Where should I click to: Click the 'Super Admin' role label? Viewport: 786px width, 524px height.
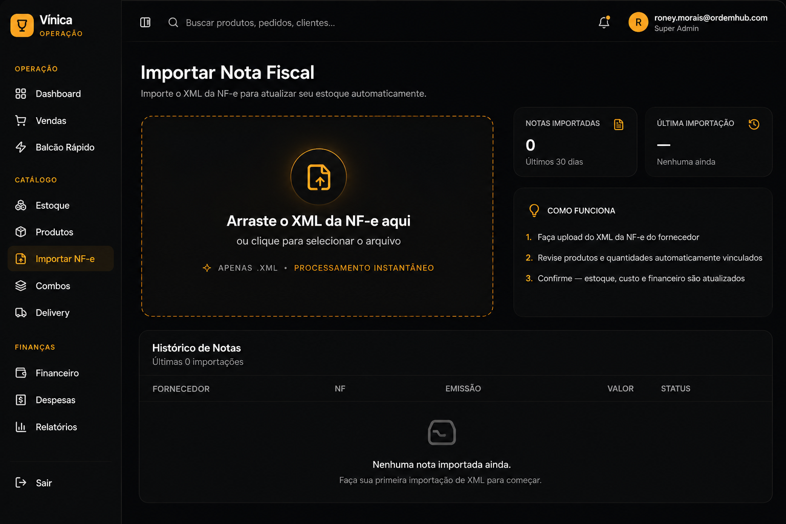(676, 29)
